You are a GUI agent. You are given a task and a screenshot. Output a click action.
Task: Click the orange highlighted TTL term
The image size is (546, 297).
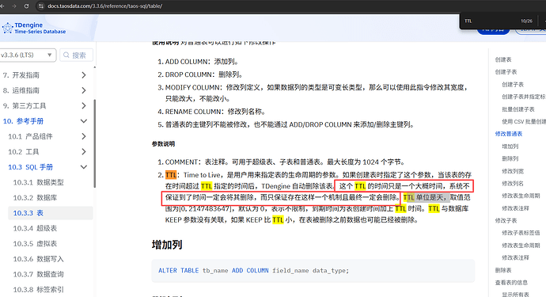(171, 175)
